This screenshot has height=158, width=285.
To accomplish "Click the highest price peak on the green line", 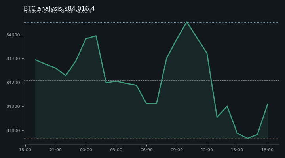I will click(x=187, y=22).
